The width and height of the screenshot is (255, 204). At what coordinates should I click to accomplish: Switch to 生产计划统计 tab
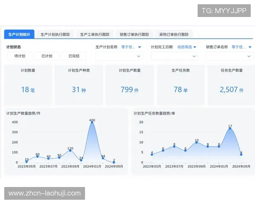(19, 34)
